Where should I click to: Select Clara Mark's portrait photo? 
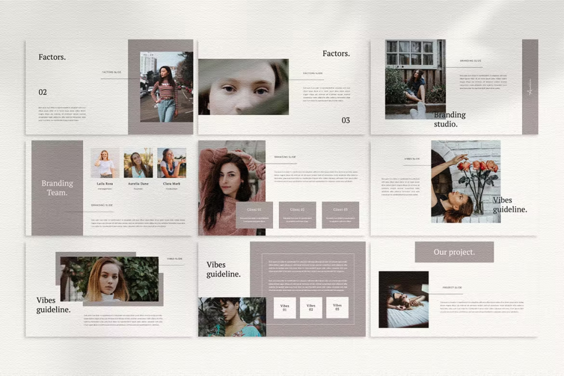pos(172,163)
